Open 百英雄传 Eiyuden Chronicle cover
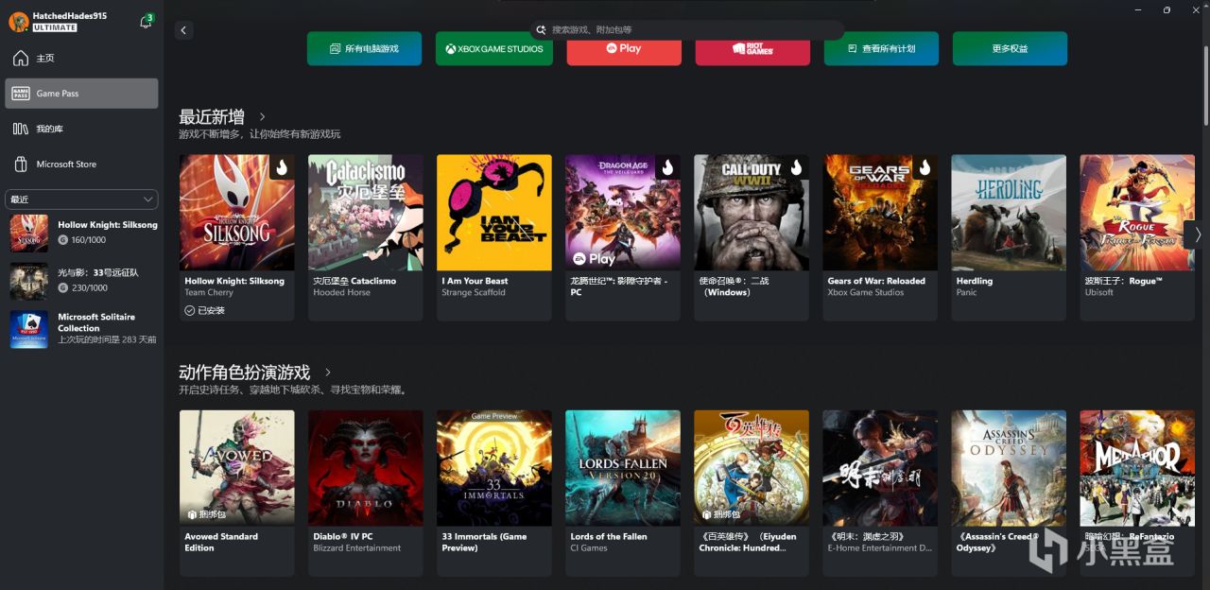The height and width of the screenshot is (590, 1210). (x=751, y=468)
